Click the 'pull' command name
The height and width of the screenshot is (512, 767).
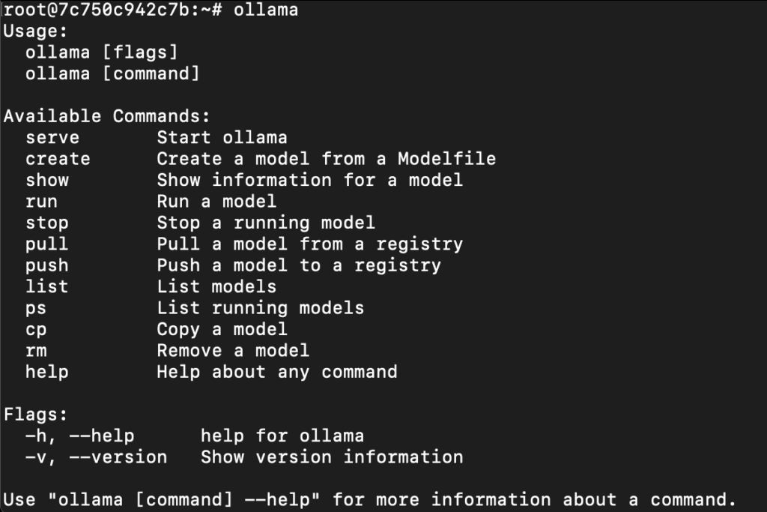point(46,244)
